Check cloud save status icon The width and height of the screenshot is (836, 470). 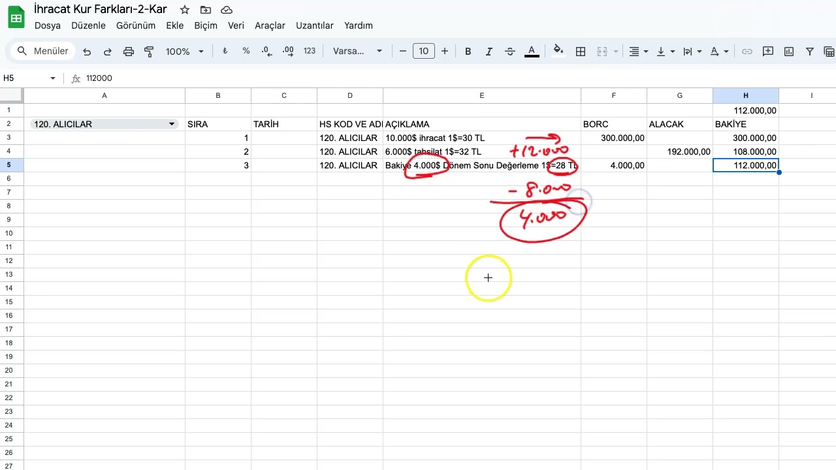227,10
